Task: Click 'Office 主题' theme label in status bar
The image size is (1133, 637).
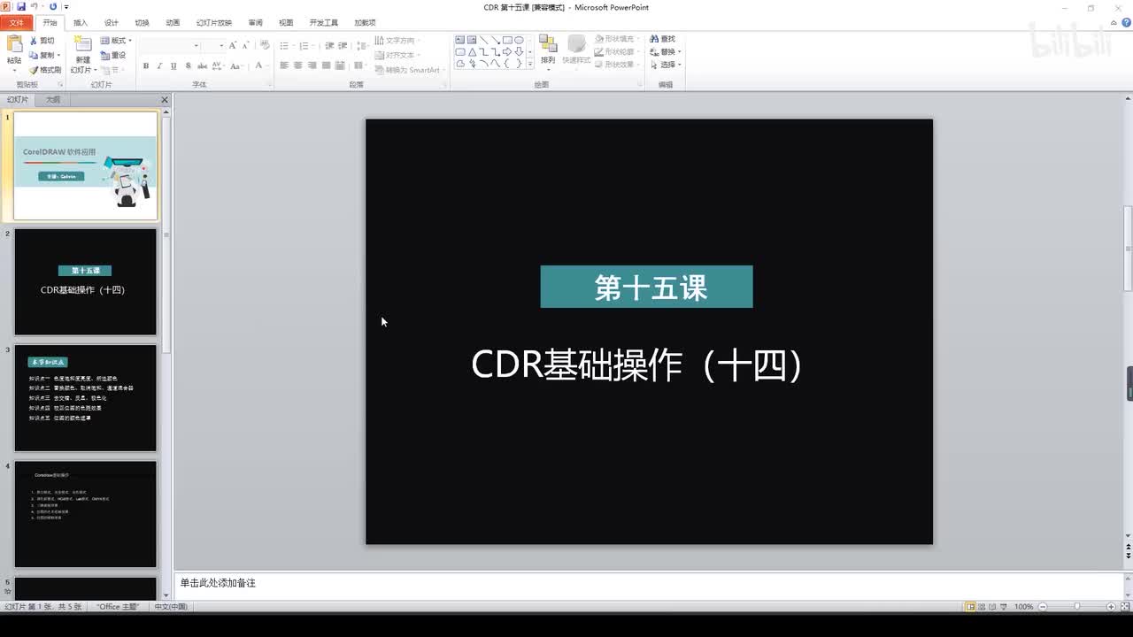Action: tap(119, 607)
